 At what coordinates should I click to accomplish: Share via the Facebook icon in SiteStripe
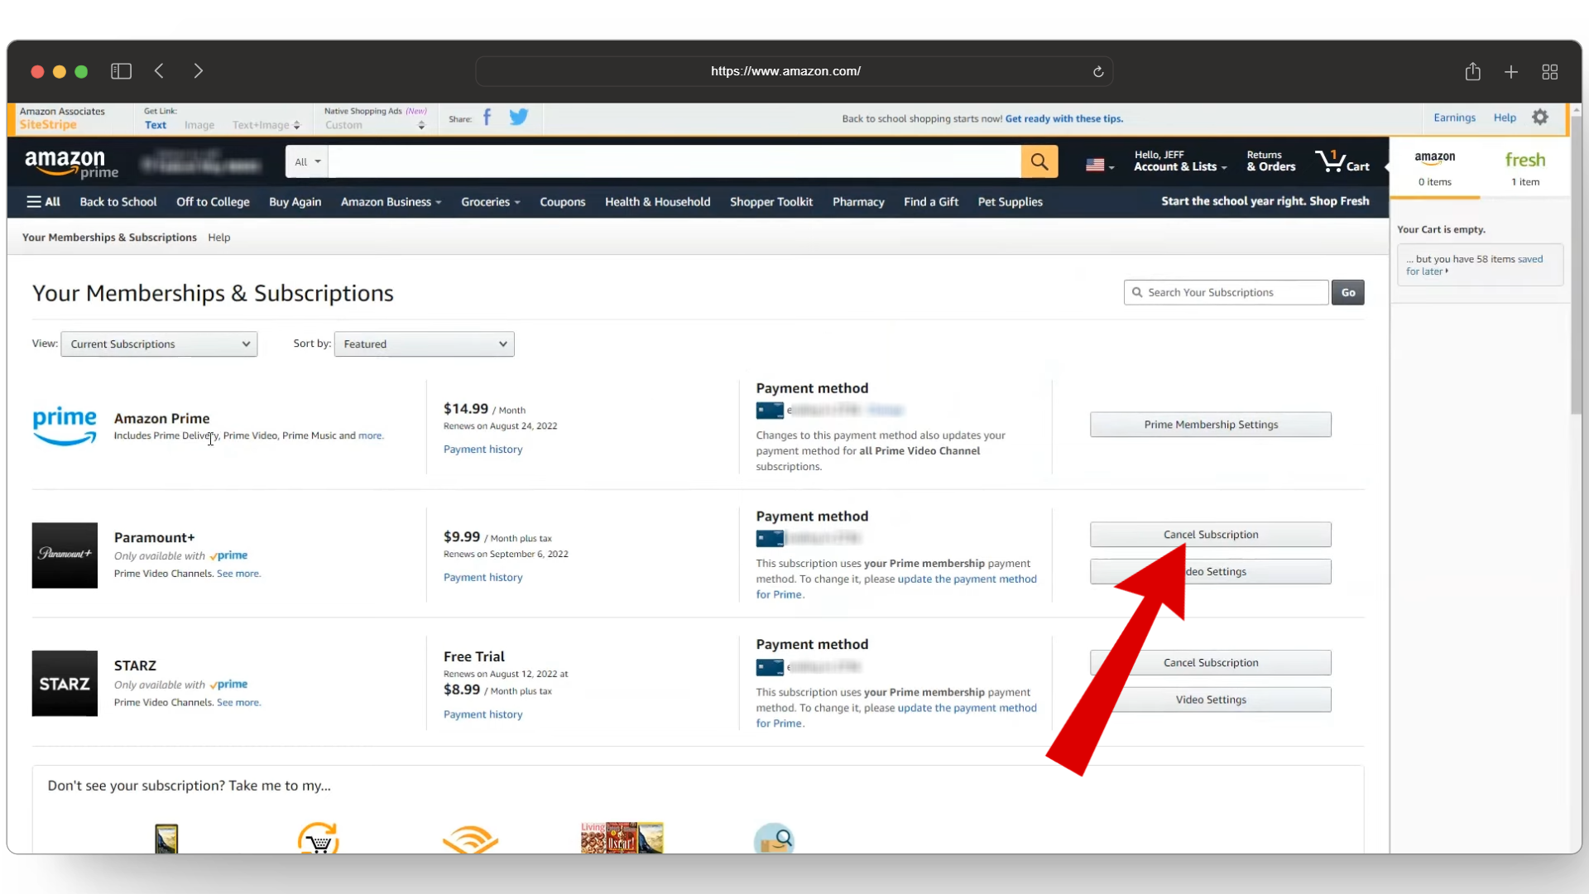tap(487, 118)
